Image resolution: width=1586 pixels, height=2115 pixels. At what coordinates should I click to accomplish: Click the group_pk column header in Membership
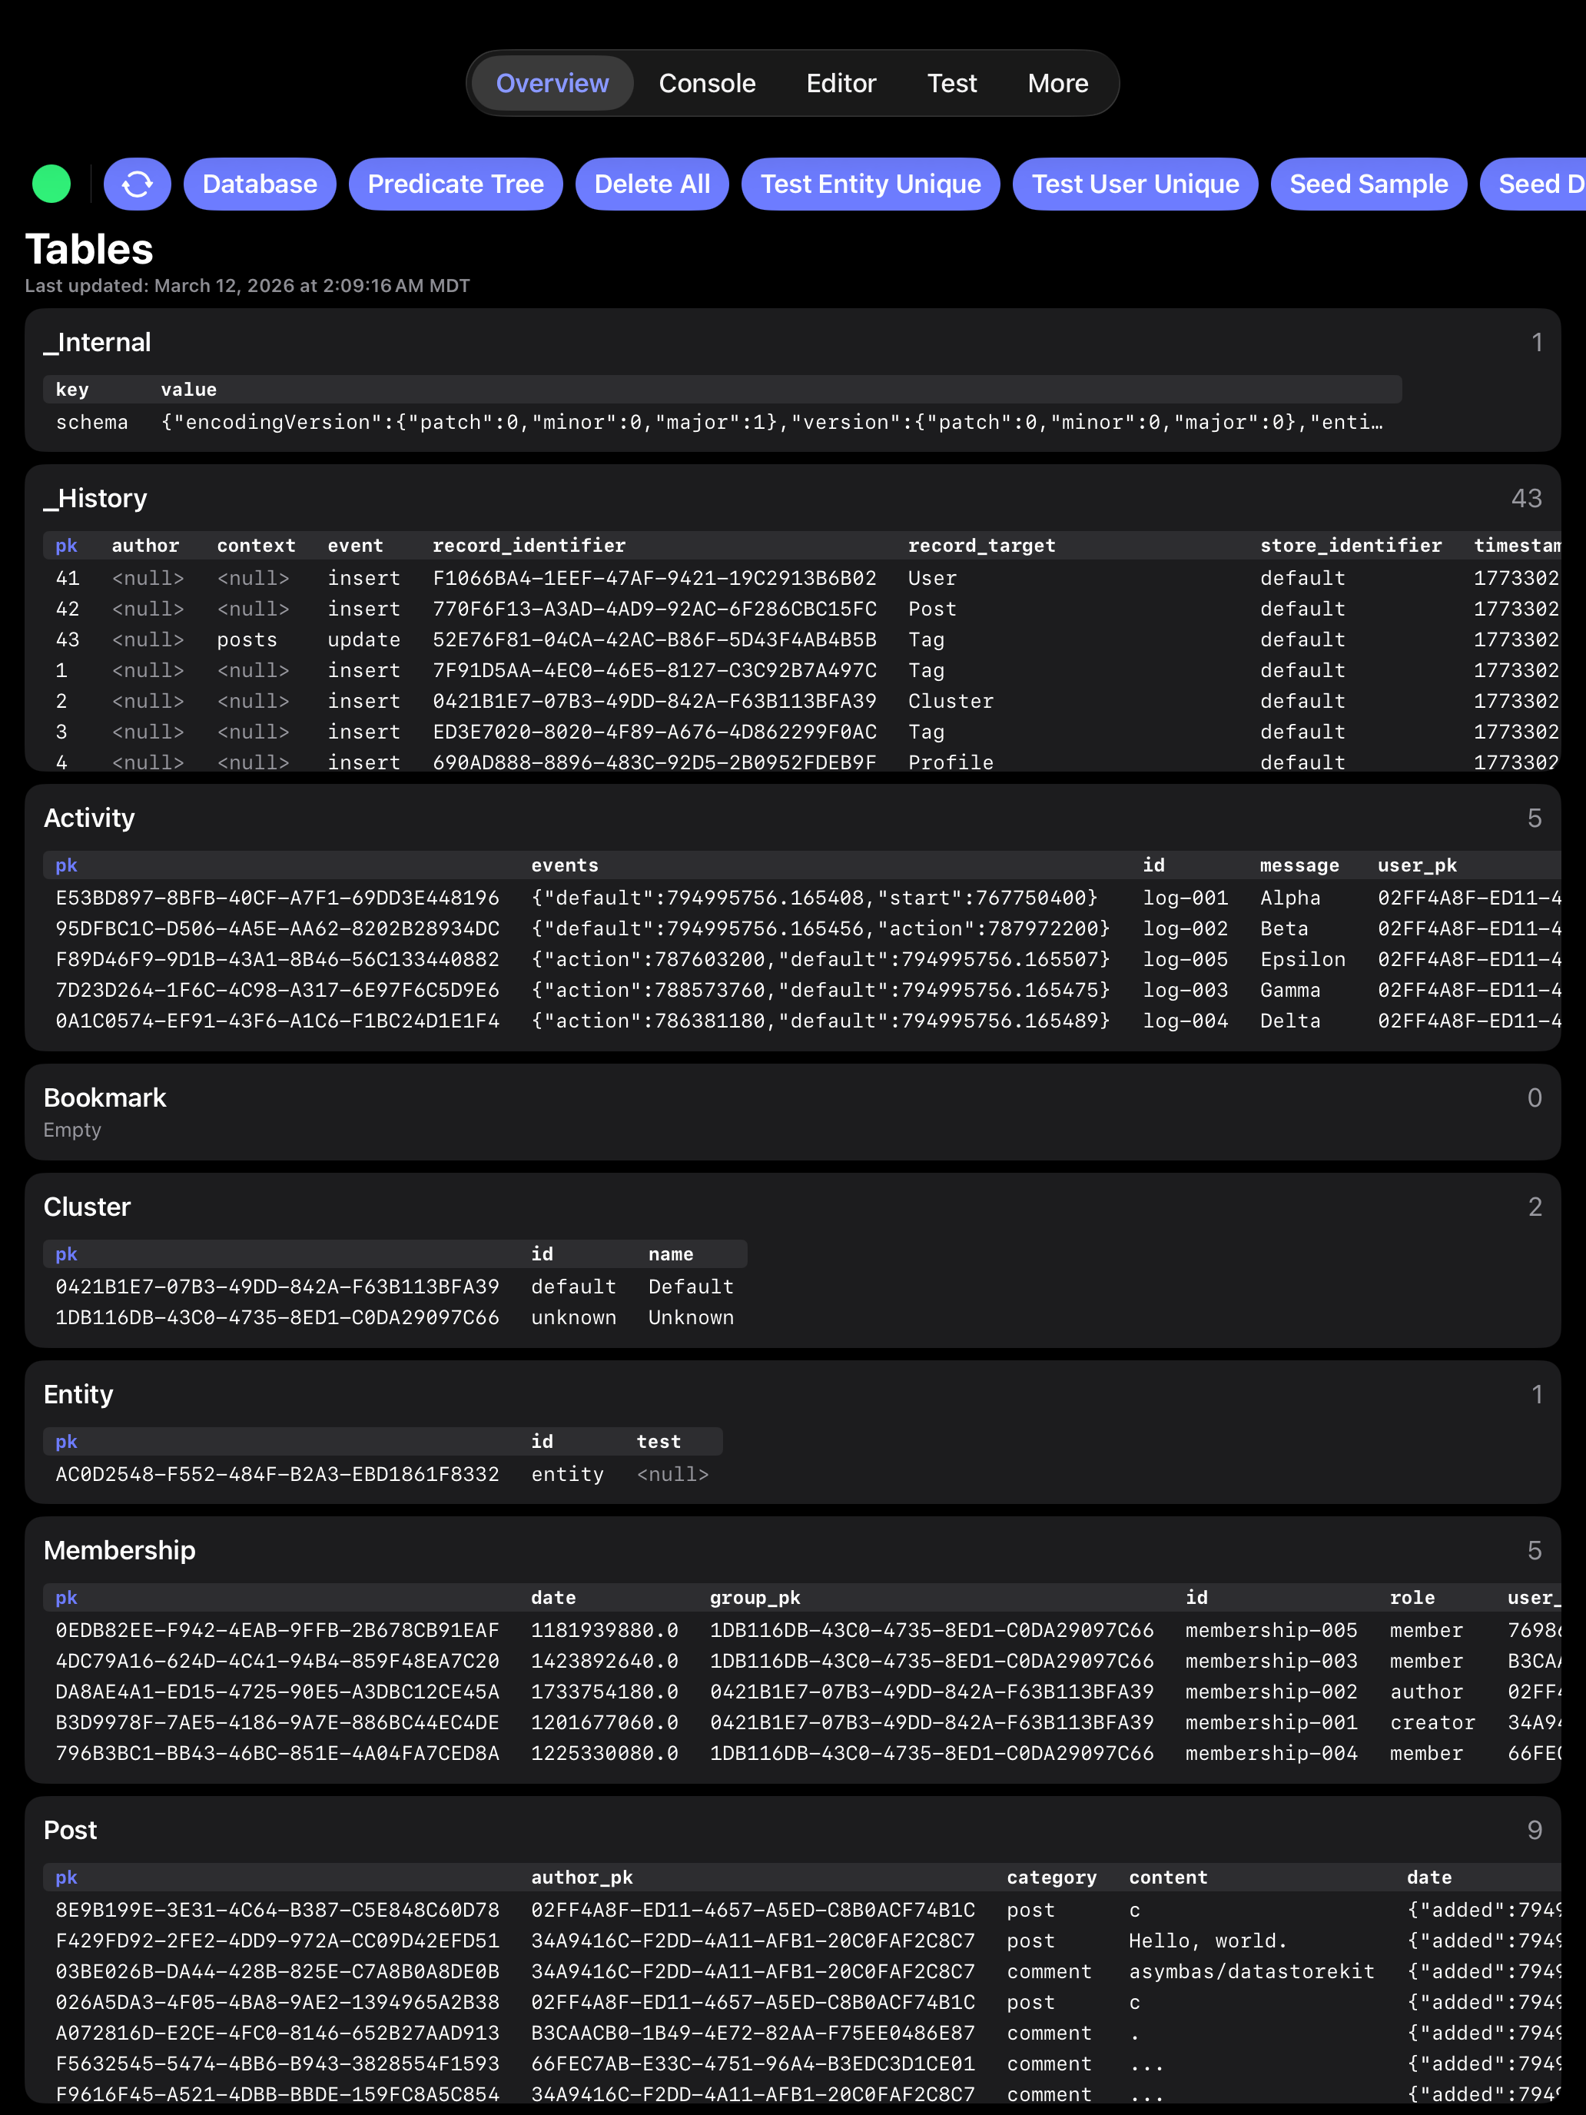click(x=755, y=1598)
